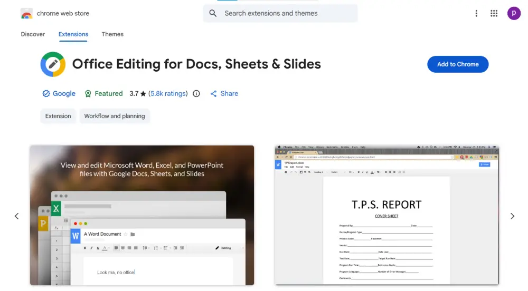Viewport: 528px width, 291px height.
Task: Click the Featured badge icon
Action: (88, 94)
